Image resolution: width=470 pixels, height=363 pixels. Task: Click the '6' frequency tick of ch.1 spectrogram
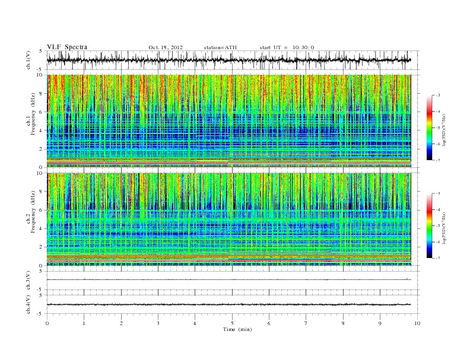[x=42, y=112]
